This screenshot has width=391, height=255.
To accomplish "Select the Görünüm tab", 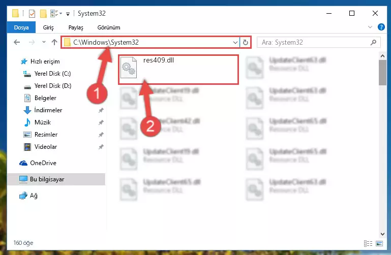I will 109,27.
